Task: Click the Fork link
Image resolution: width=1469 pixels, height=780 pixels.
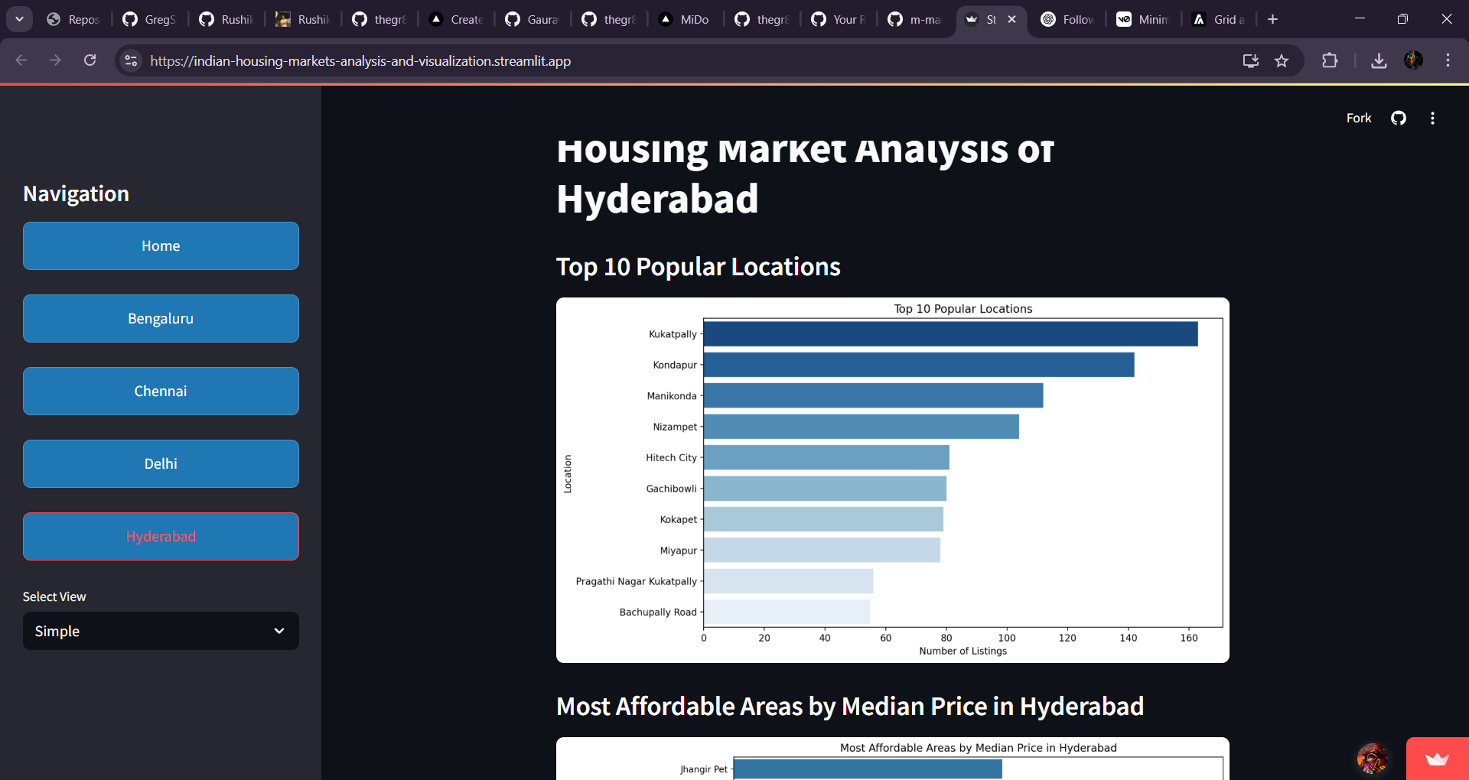Action: (x=1358, y=118)
